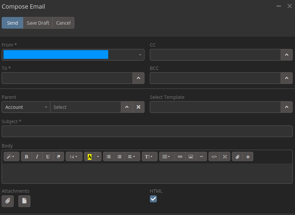Viewport: 295px width, 215px height.
Task: Apply the yellow text highlight color
Action: 89,156
